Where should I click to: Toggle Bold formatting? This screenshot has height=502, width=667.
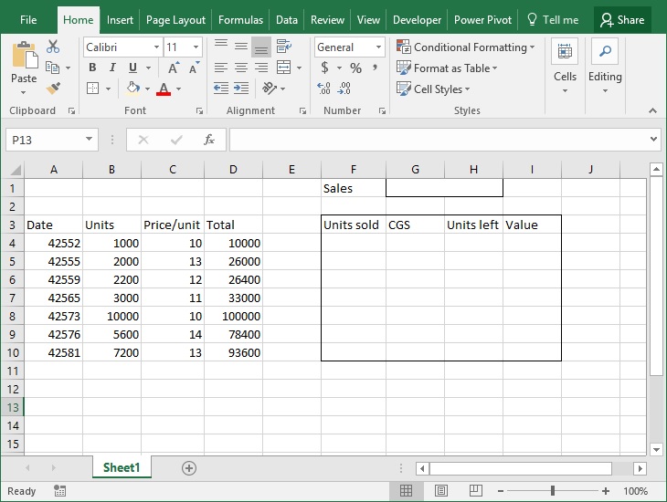(x=92, y=68)
